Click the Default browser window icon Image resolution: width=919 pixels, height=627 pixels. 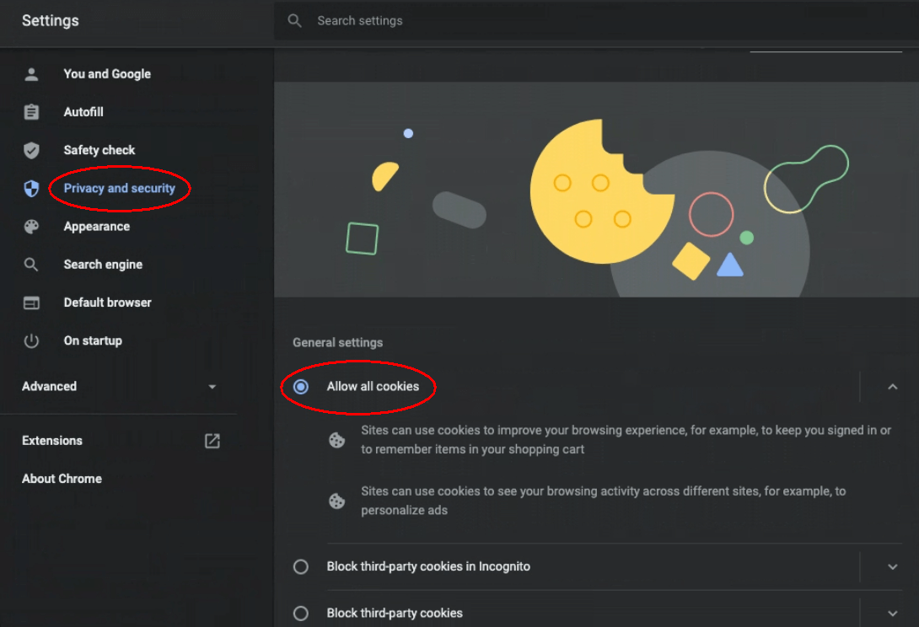click(32, 303)
